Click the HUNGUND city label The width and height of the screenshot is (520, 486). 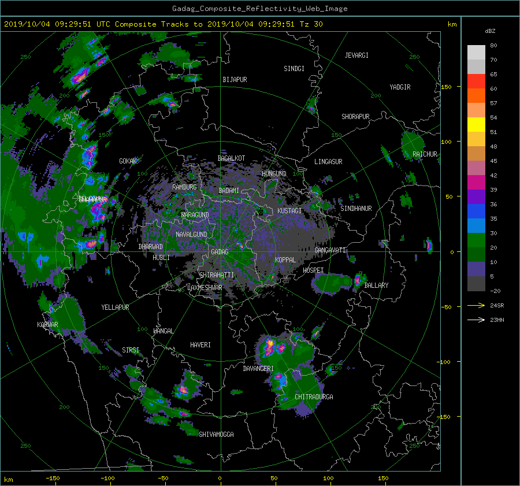click(x=274, y=174)
